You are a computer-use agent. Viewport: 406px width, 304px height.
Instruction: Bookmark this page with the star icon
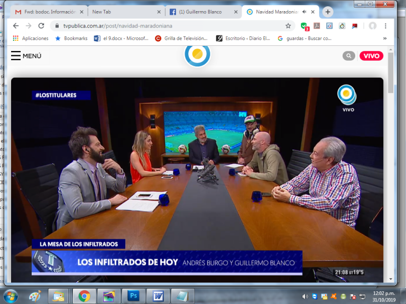coord(288,25)
